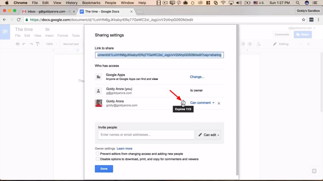This screenshot has height=181, width=323.
Task: Check Prevent editors from changing access
Action: pos(98,153)
